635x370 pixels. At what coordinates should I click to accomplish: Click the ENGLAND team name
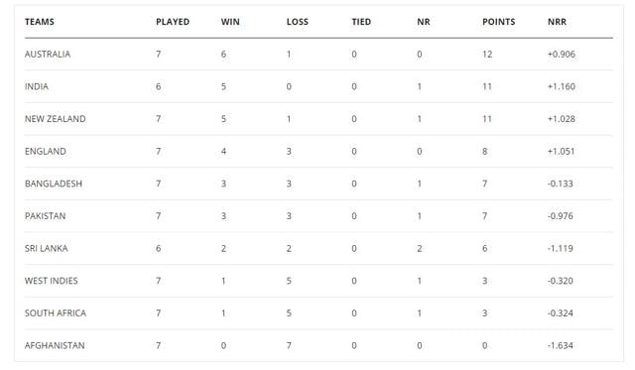pyautogui.click(x=45, y=152)
